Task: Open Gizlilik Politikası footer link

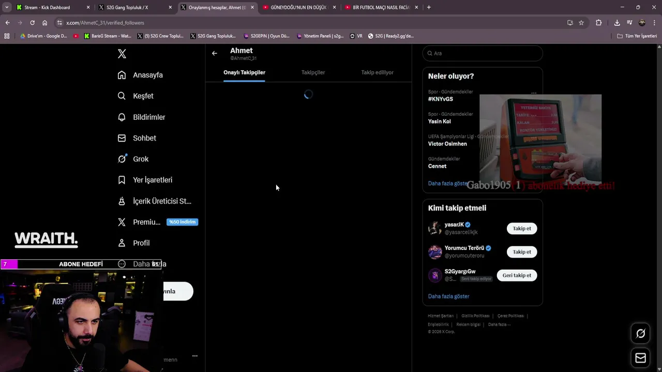Action: coord(475,316)
